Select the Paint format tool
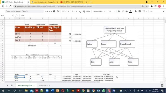166x93 pixels. tap(58, 11)
